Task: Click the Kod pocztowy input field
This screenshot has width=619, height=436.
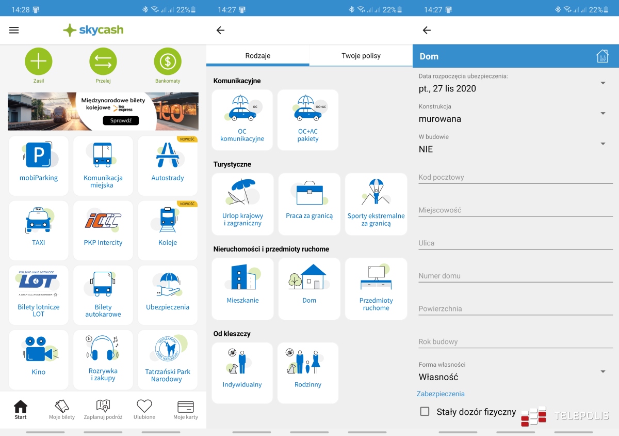Action: (x=515, y=177)
